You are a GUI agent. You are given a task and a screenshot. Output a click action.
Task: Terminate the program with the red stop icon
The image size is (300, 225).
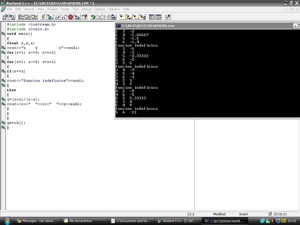(x=70, y=17)
